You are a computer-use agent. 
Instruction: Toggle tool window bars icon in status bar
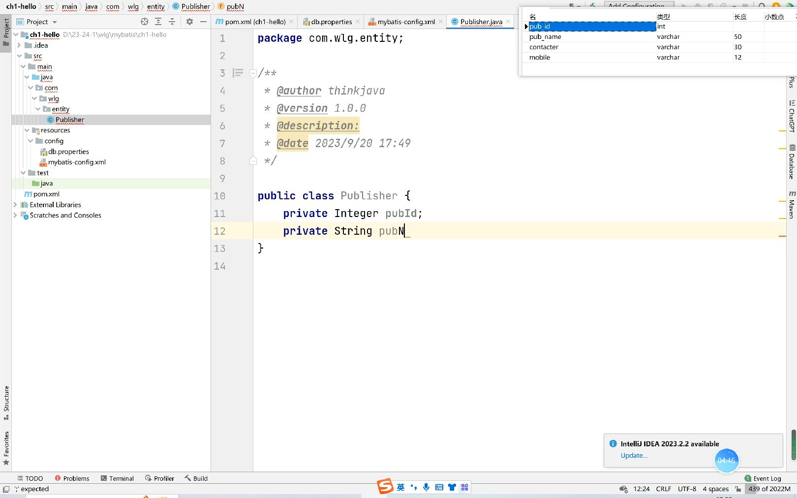pyautogui.click(x=6, y=489)
